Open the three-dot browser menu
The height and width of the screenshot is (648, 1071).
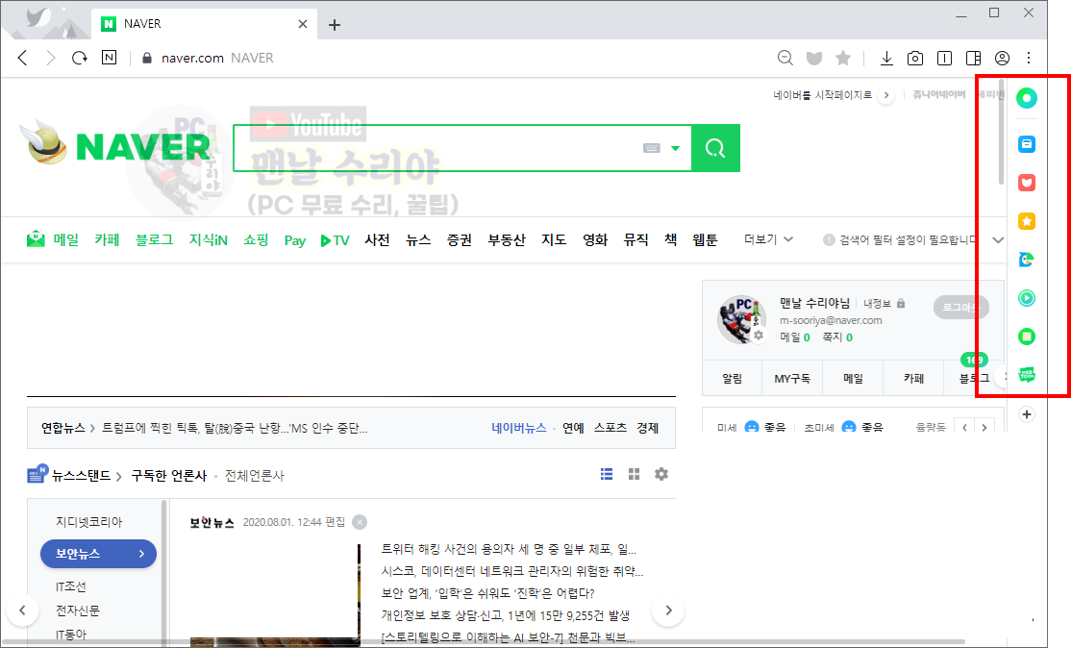pyautogui.click(x=1029, y=58)
